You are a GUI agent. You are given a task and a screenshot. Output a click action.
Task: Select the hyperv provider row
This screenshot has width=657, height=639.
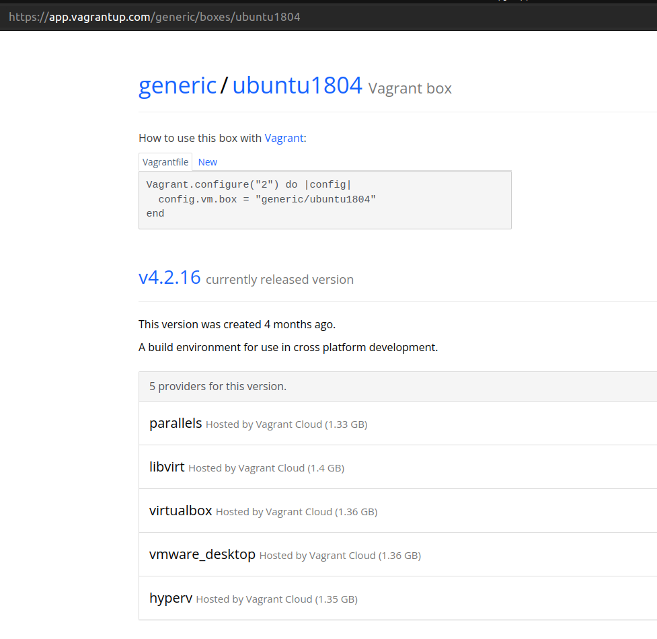tap(398, 598)
